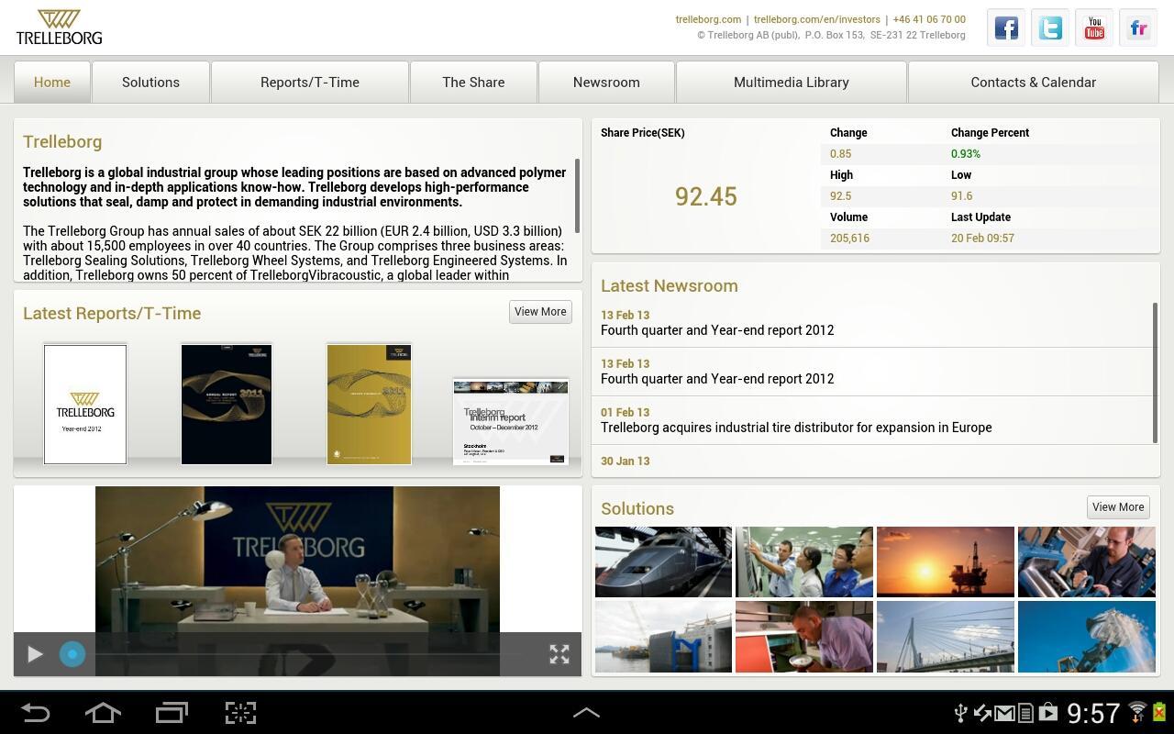Click the Trelleborg description text scrollbar
Image resolution: width=1174 pixels, height=734 pixels.
pos(577,195)
